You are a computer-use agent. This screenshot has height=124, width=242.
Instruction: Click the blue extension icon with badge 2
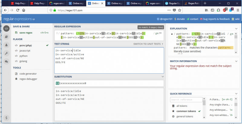pos(231,10)
